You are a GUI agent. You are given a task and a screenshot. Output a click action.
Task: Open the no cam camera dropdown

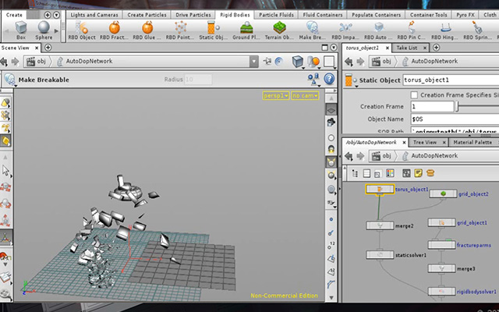305,95
